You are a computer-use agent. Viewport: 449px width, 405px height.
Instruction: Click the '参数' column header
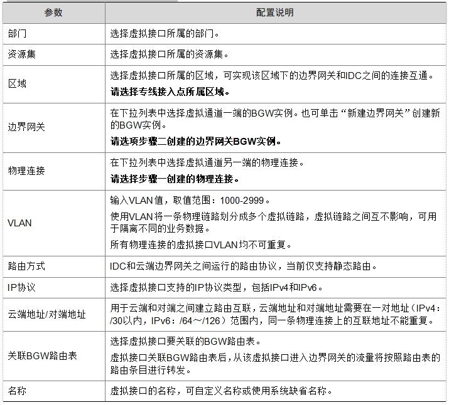[53, 13]
